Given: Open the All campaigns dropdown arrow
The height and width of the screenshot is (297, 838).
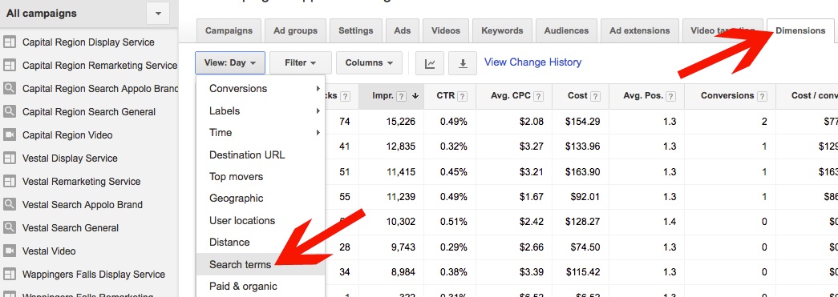Looking at the screenshot, I should (158, 14).
